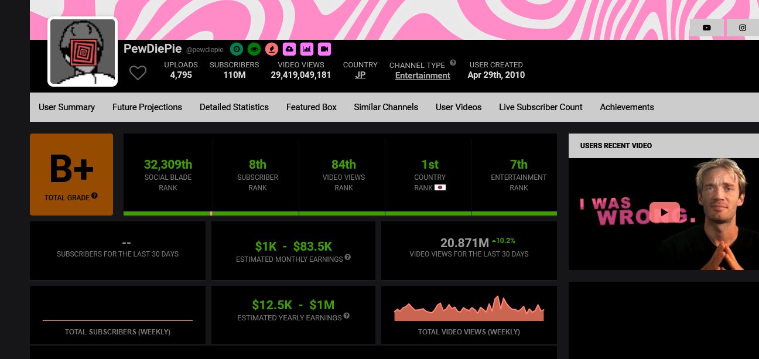View the Achievements tab
Screen dimensions: 759x359
click(x=627, y=107)
